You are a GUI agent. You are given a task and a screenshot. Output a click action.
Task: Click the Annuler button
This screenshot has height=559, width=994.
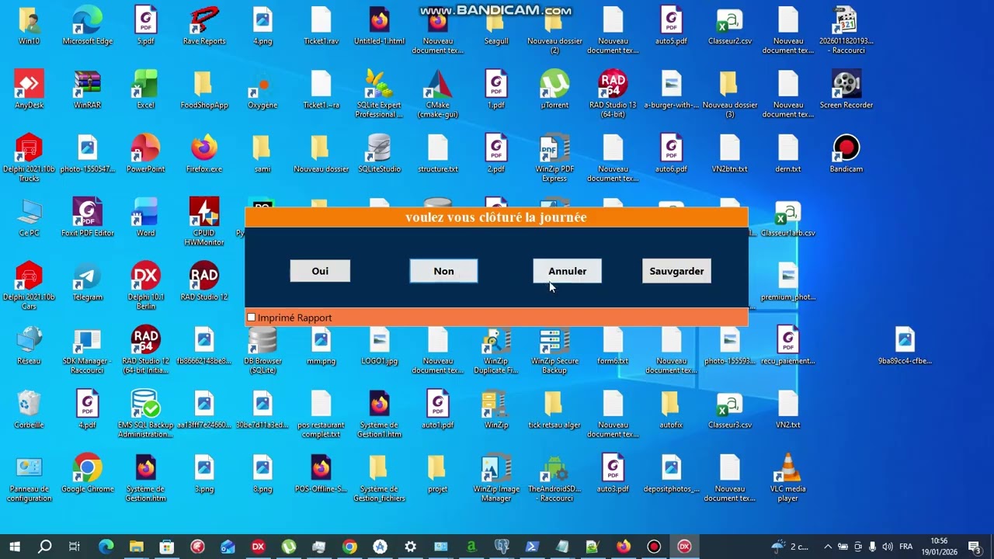pos(567,271)
